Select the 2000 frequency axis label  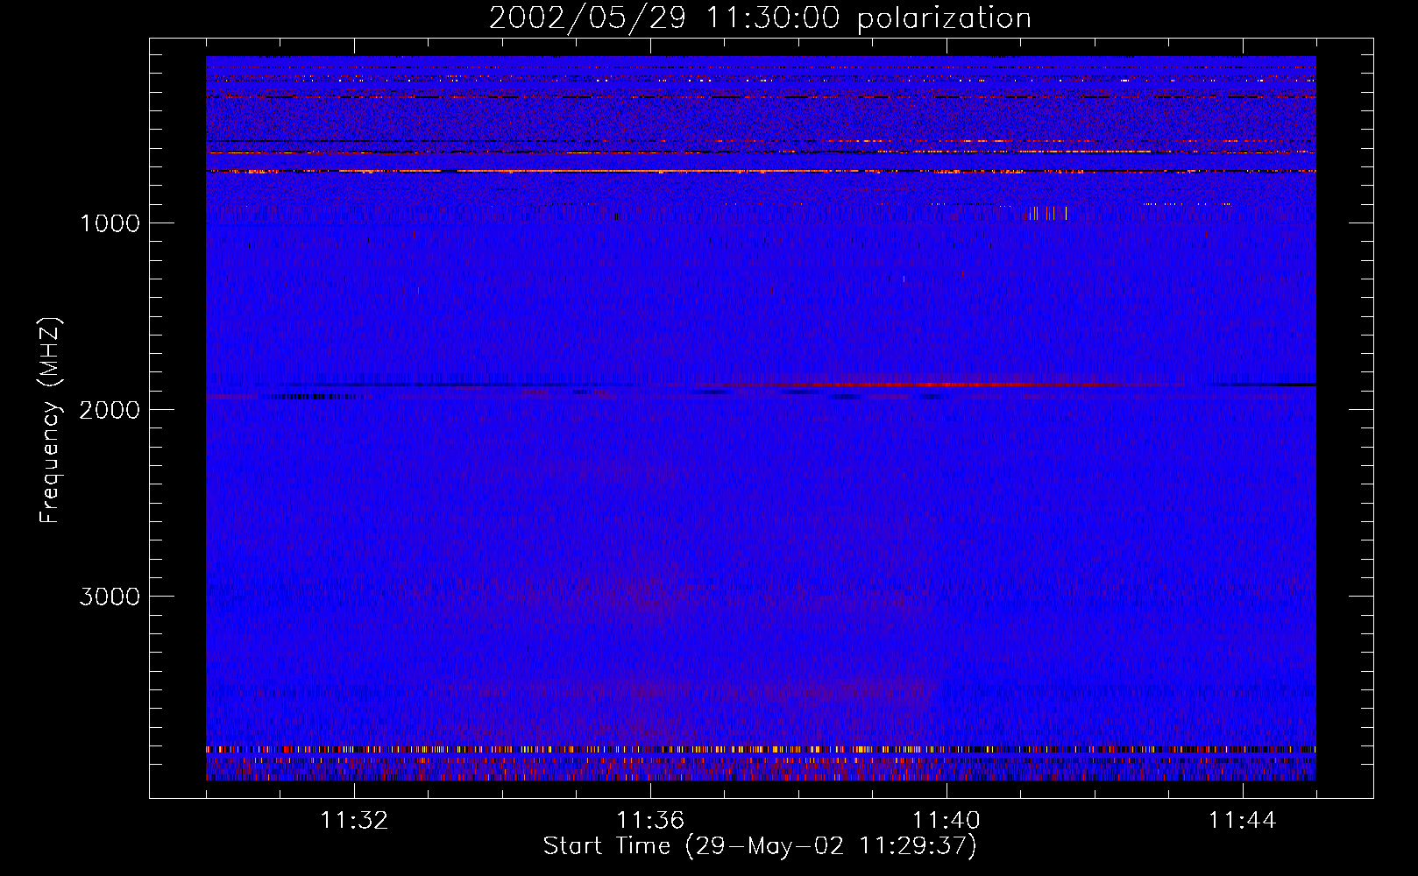click(110, 410)
